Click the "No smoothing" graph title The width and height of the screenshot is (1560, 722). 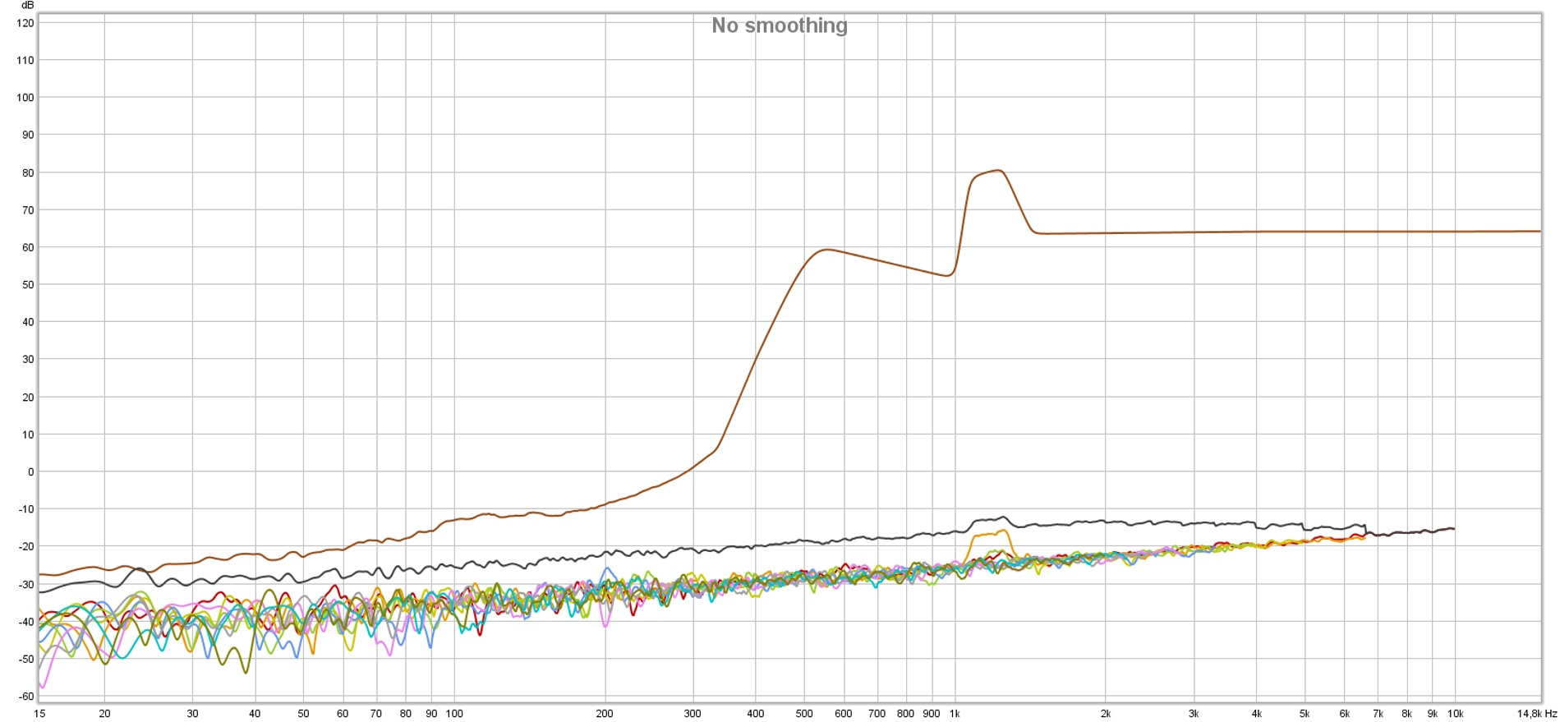click(779, 25)
